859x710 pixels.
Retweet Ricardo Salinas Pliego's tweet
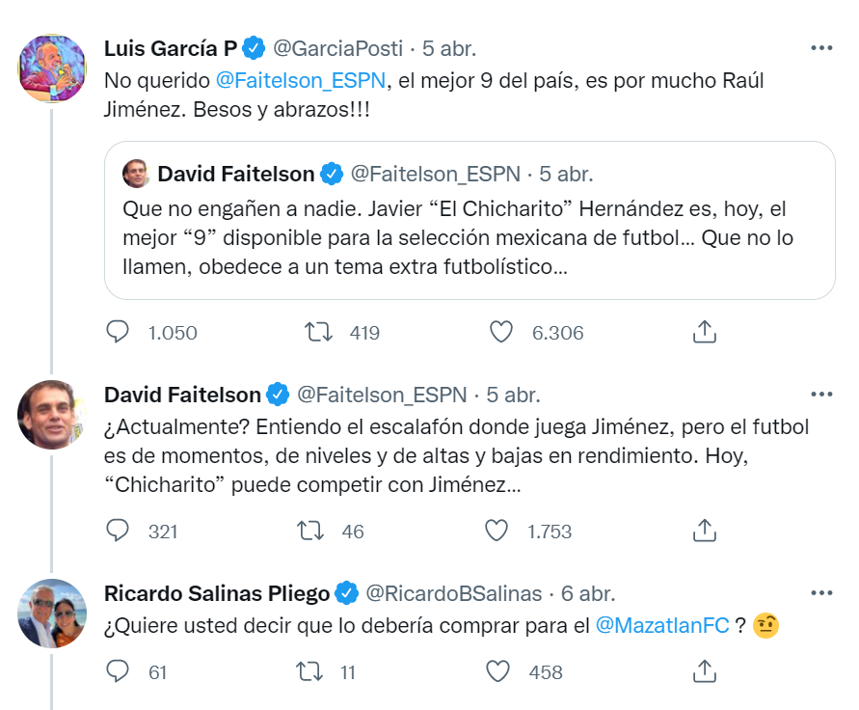(309, 670)
